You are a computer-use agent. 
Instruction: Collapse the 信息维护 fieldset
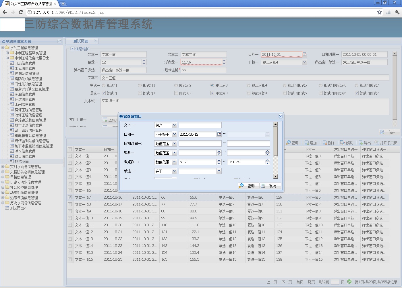pyautogui.click(x=73, y=49)
